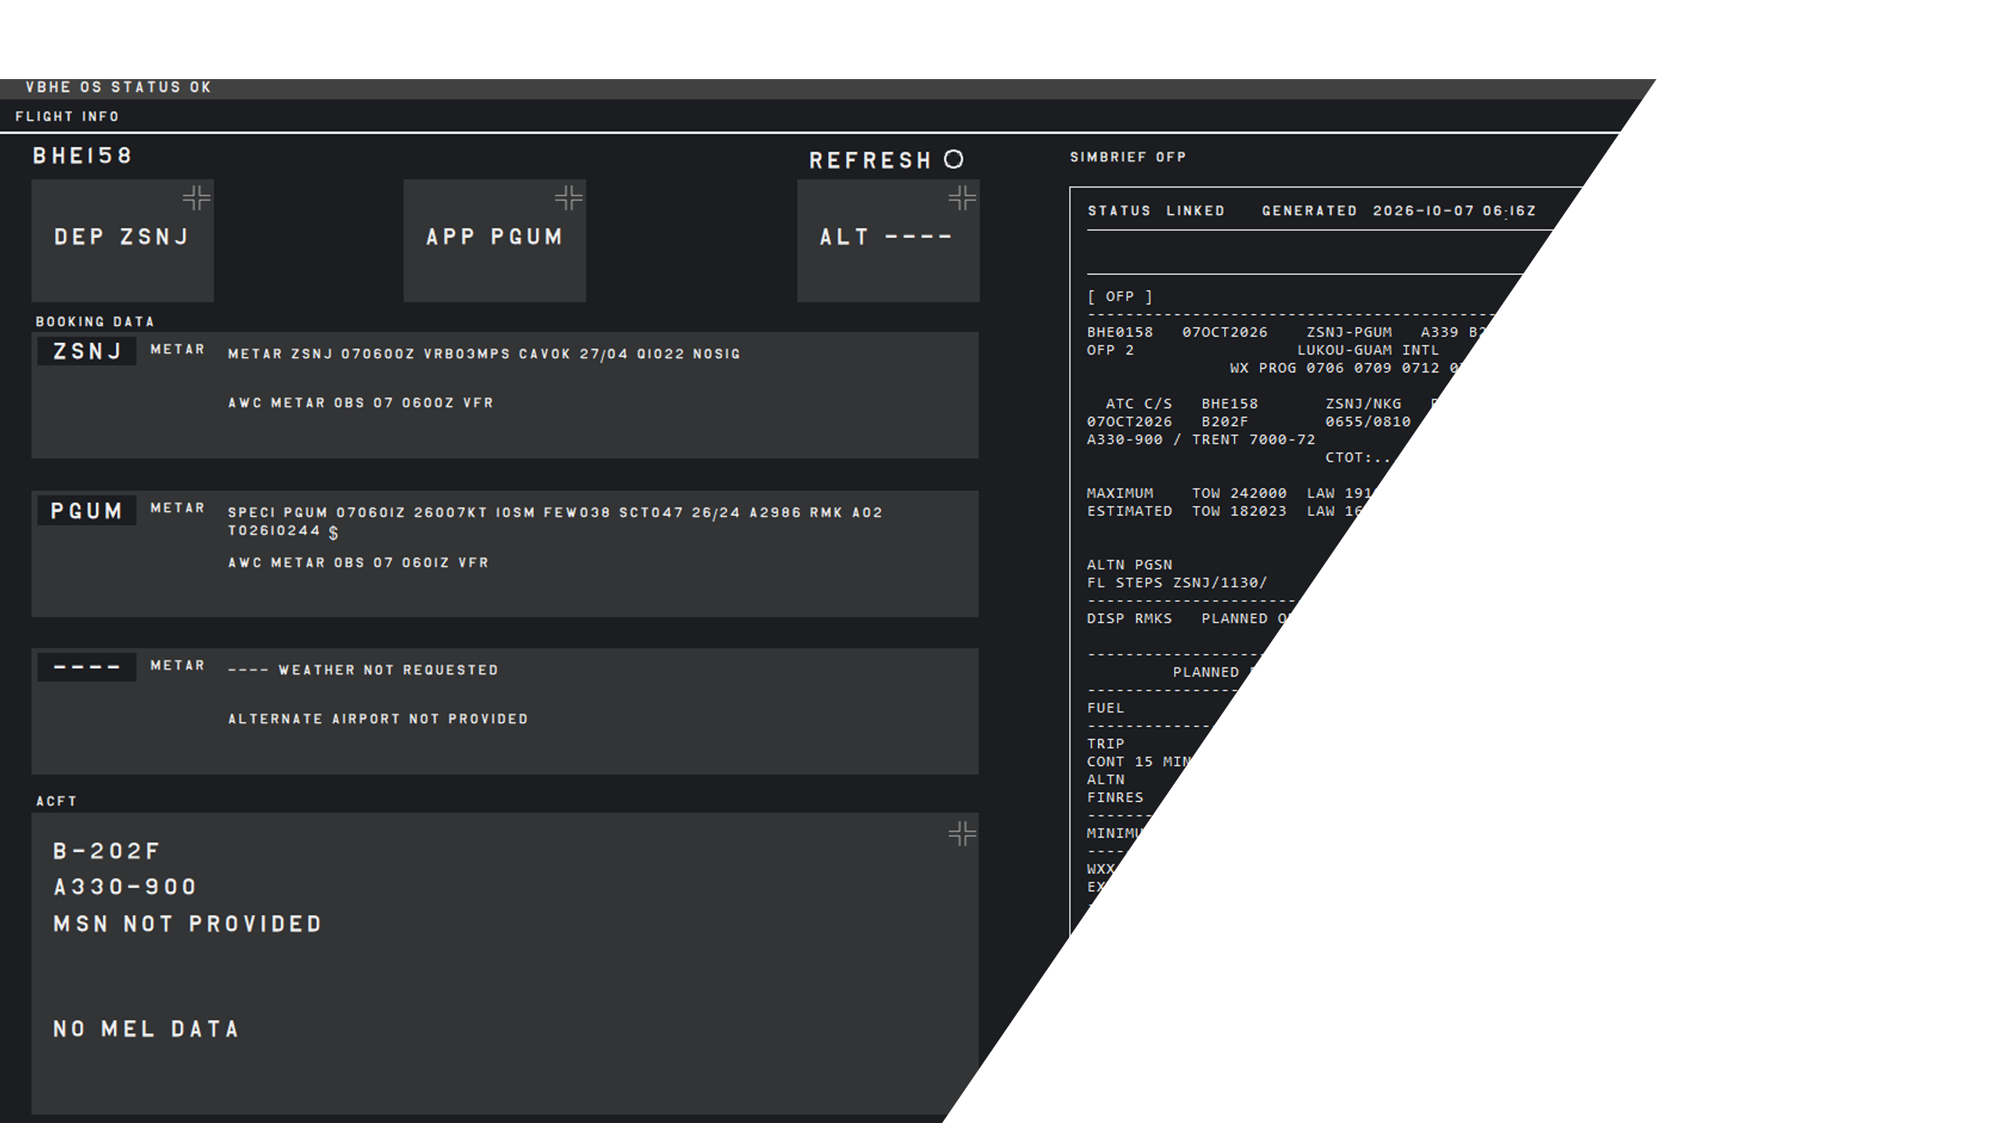Click the BOOKING DATA label
Image resolution: width=2004 pixels, height=1123 pixels.
pyautogui.click(x=95, y=322)
